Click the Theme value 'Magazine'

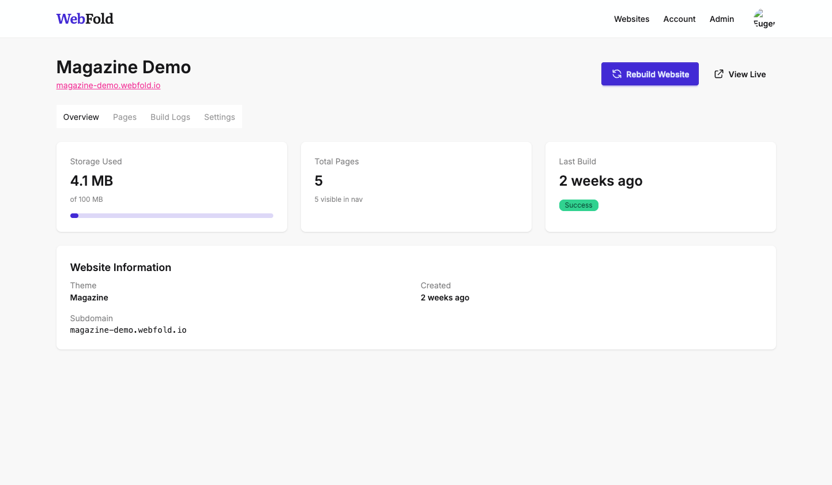[x=89, y=298]
